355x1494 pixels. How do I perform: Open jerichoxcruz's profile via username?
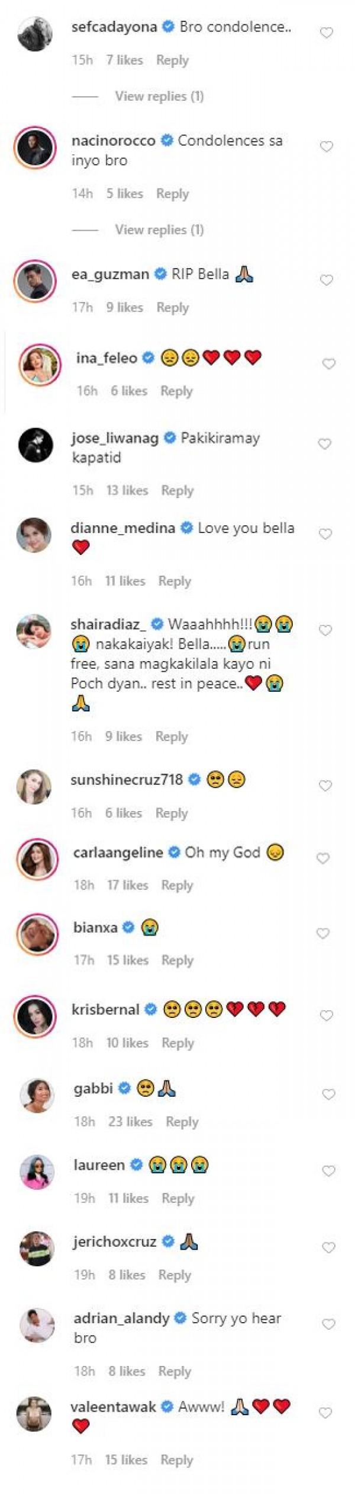[115, 1241]
